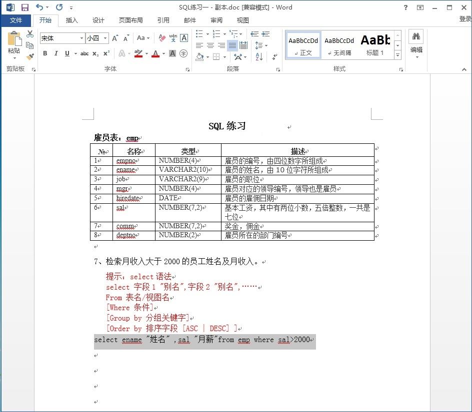Screen dimensions: 472x412
Task: Open the Paste options arrow below 粘贴
Action: [x=14, y=58]
